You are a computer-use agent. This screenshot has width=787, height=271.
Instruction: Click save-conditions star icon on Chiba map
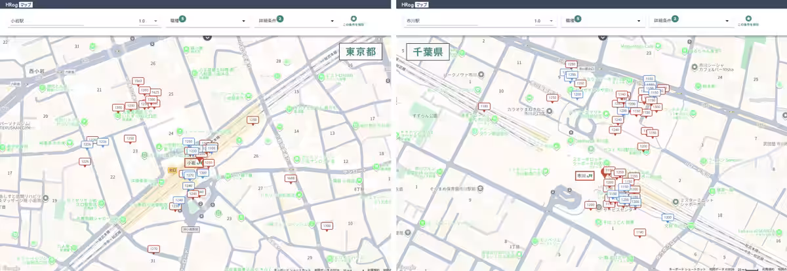click(x=748, y=19)
